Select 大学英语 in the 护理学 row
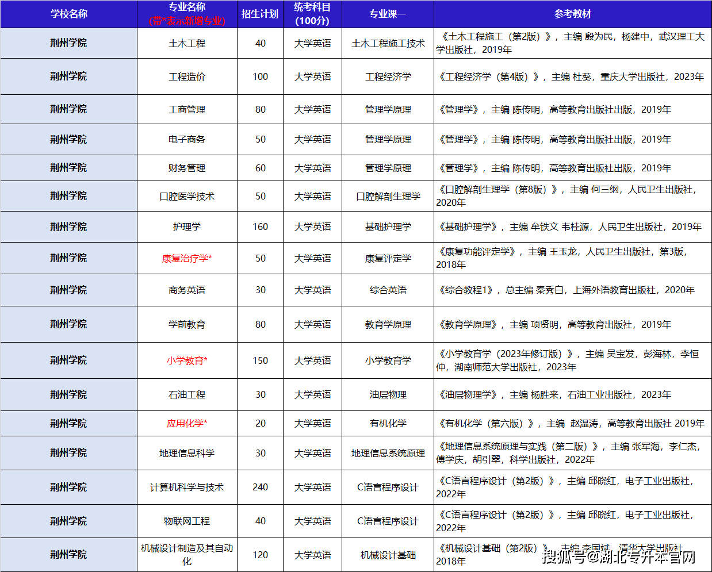 click(312, 227)
